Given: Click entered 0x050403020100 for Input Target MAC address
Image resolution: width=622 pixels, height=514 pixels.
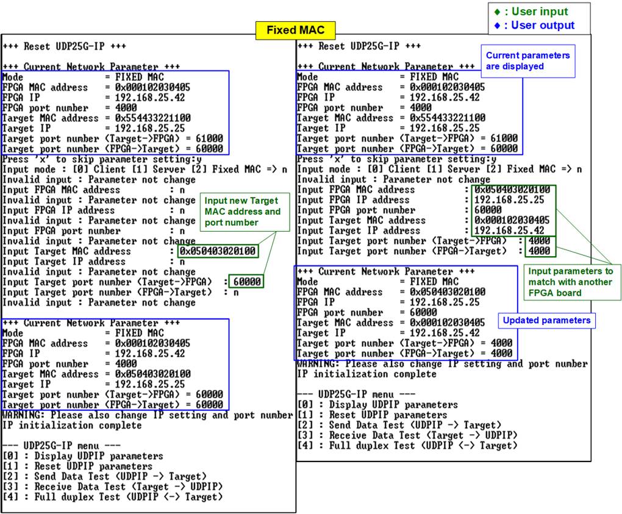Looking at the screenshot, I should pos(217,251).
